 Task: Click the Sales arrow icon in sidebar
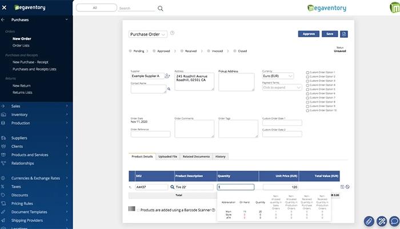click(x=3, y=106)
